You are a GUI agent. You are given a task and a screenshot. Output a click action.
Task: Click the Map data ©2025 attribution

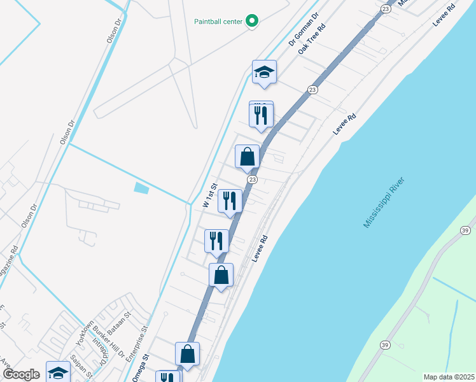coord(449,377)
